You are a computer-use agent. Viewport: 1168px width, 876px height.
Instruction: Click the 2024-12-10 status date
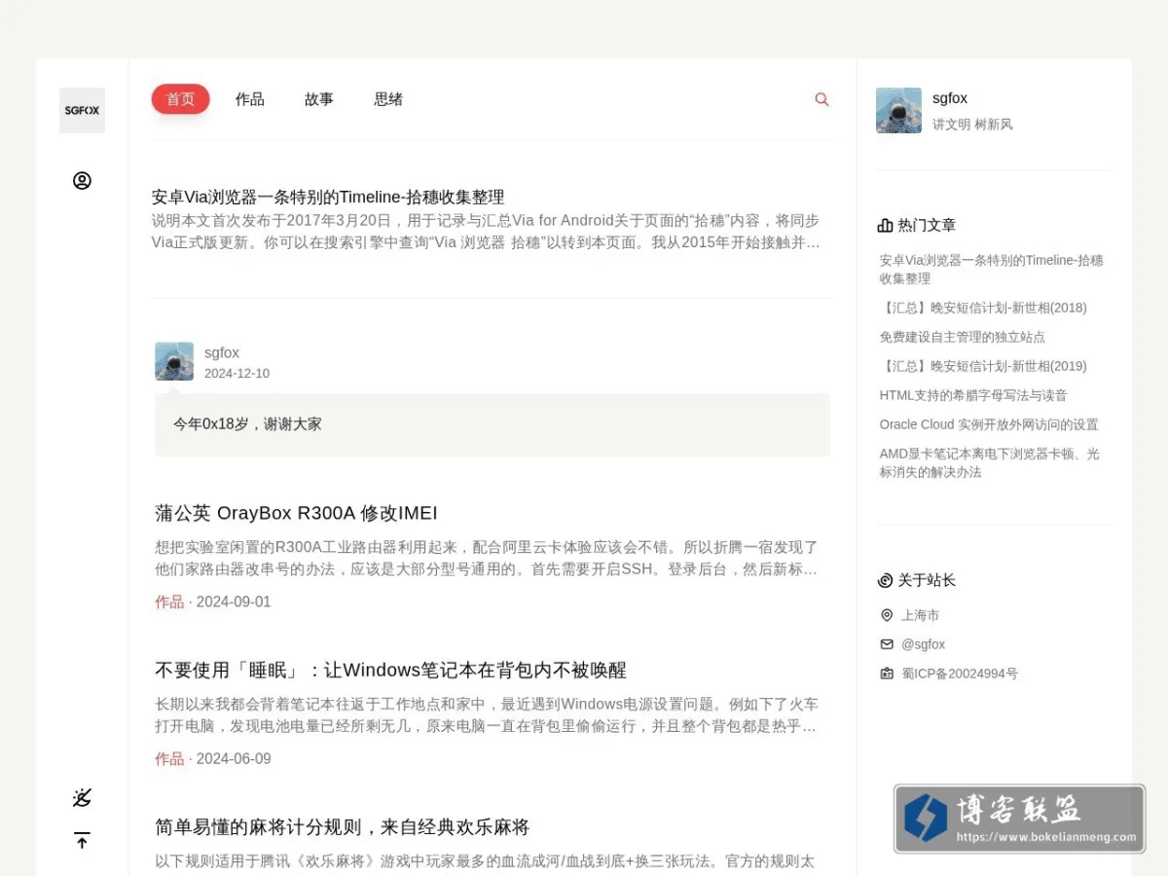tap(237, 374)
